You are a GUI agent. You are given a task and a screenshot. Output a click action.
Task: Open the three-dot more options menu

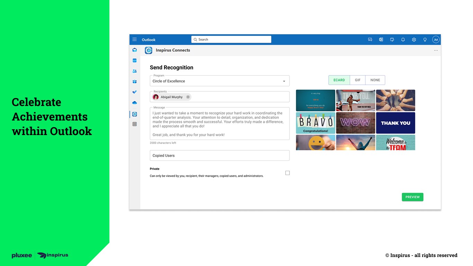pos(436,51)
